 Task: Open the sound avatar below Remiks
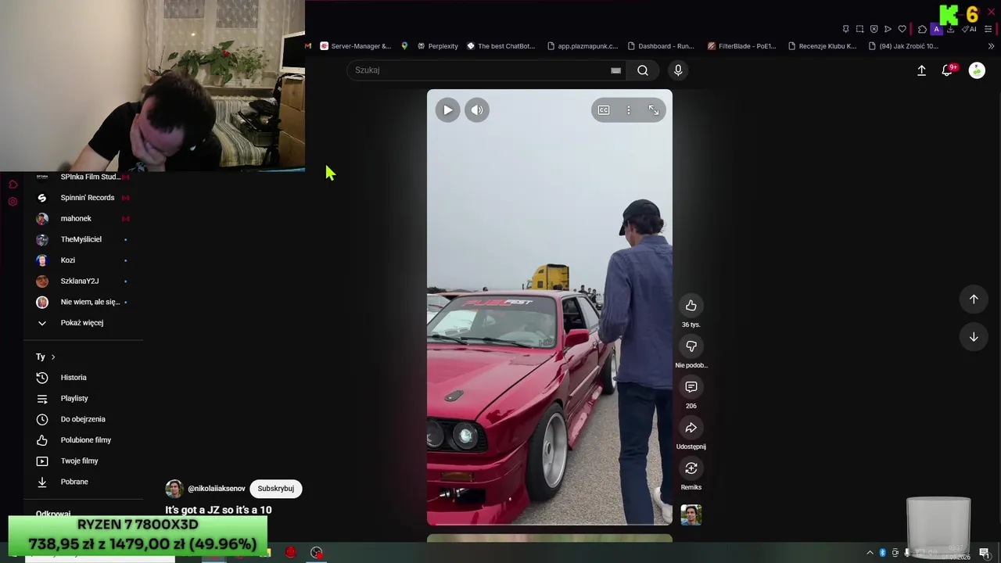point(691,515)
